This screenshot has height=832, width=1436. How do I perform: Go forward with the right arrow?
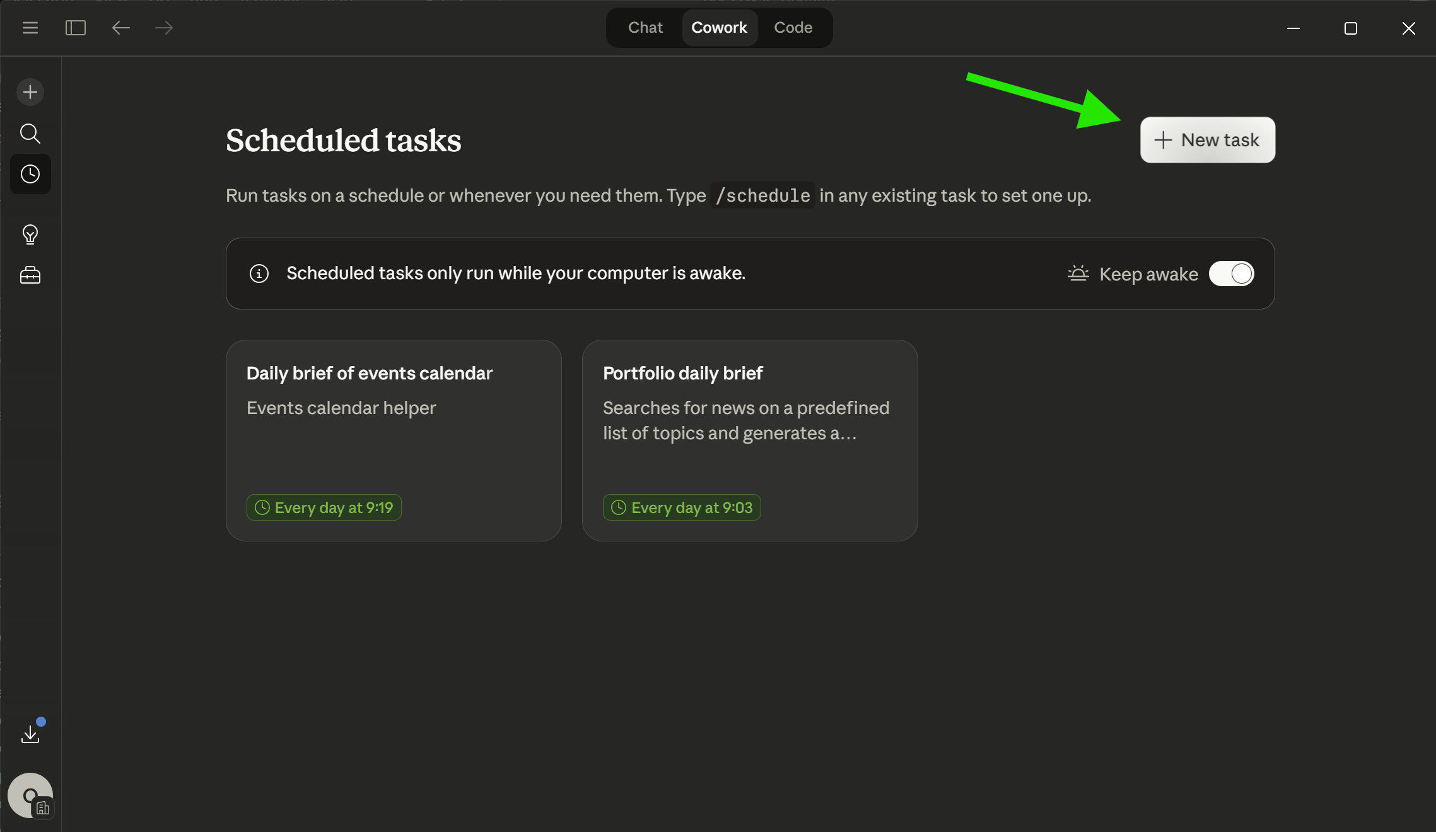click(164, 28)
